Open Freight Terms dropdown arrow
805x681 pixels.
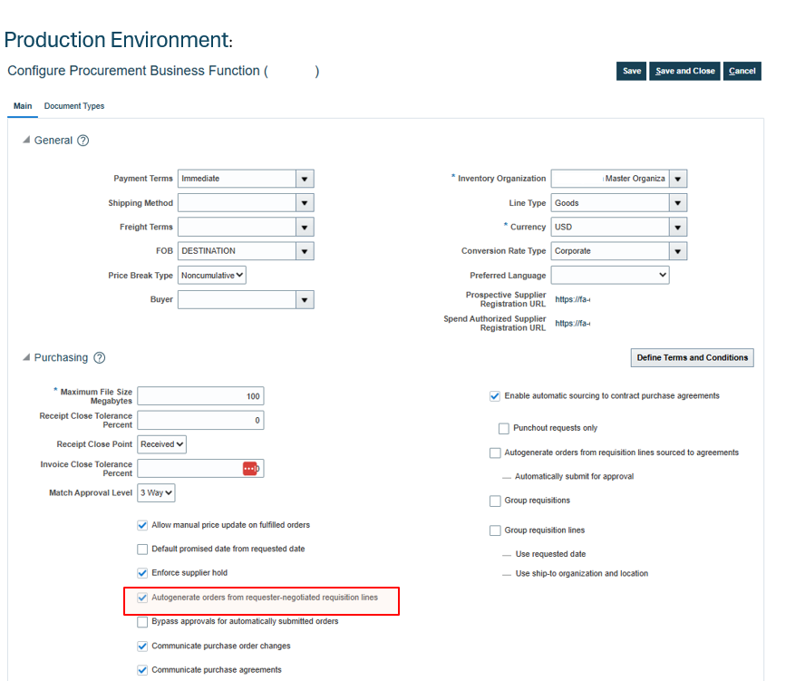[x=305, y=227]
